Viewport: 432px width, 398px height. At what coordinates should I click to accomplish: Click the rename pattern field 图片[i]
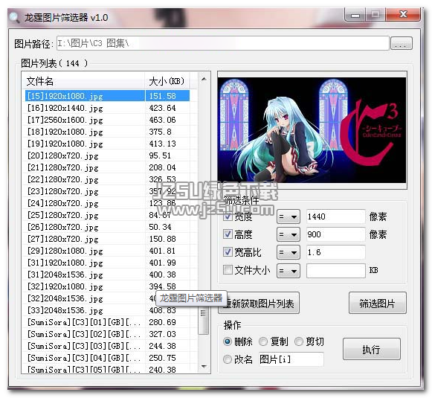point(291,359)
